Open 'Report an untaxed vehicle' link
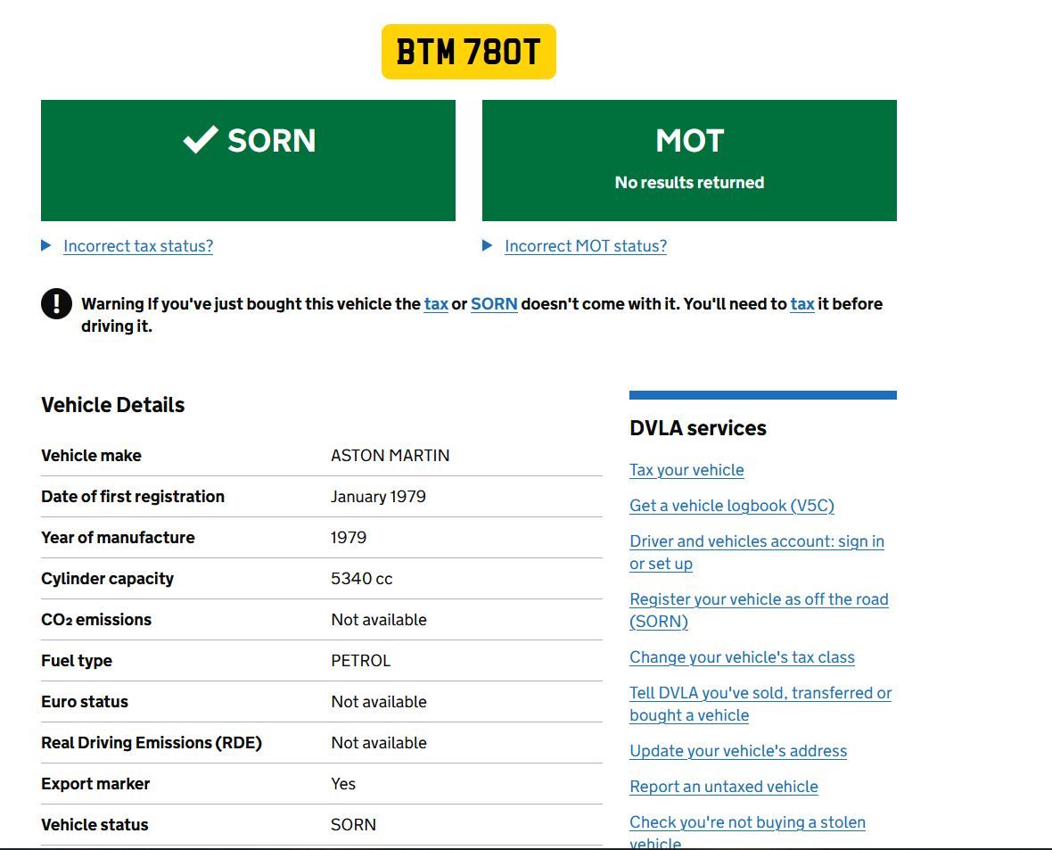The image size is (1052, 850). pyautogui.click(x=723, y=787)
